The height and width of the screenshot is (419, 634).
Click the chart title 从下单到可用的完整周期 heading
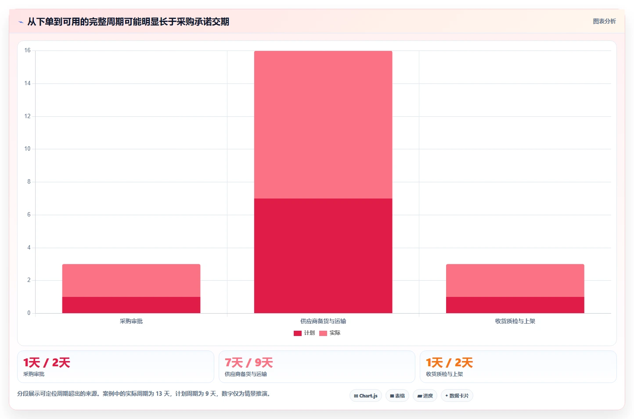128,22
